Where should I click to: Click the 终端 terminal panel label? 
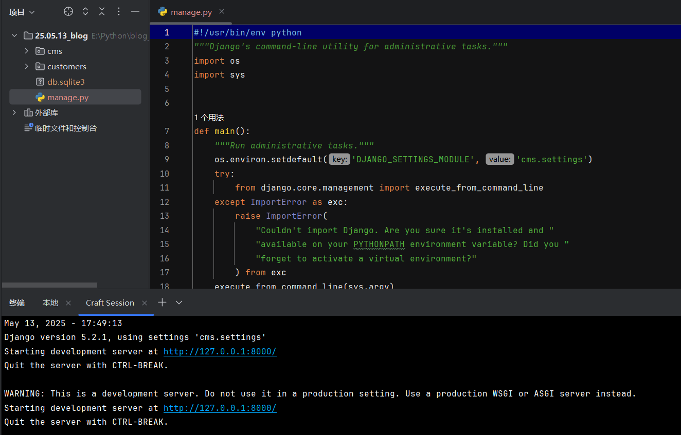[x=16, y=303]
